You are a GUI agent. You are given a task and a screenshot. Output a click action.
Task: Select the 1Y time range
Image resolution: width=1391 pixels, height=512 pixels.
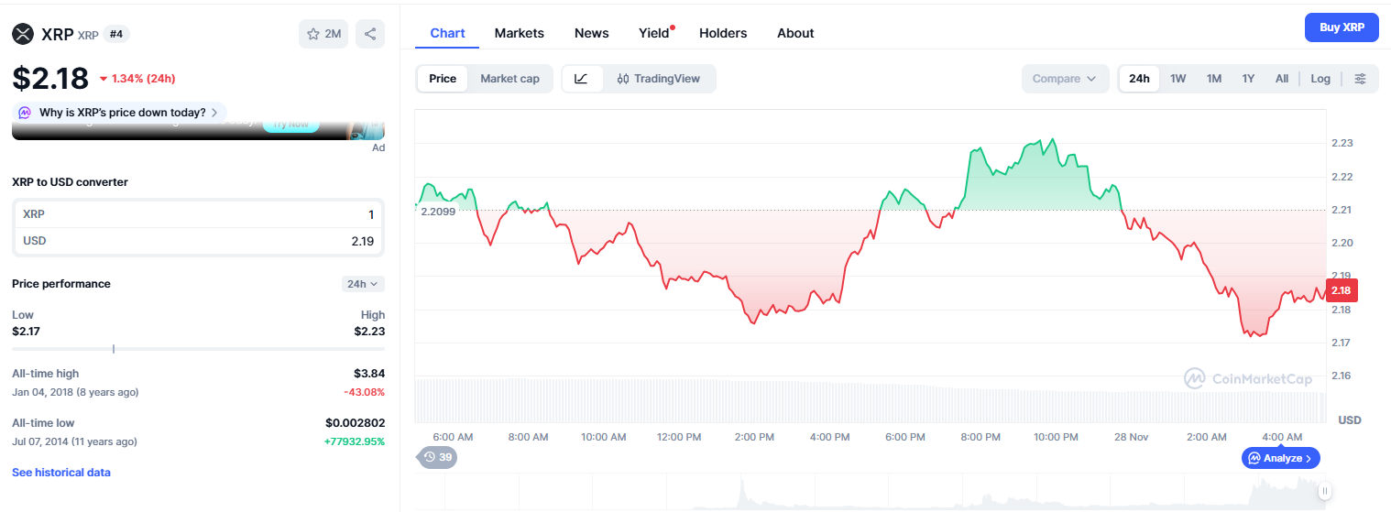click(1248, 79)
